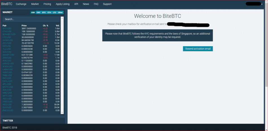The width and height of the screenshot is (268, 131).
Task: Open the News section
Action: 86,4
